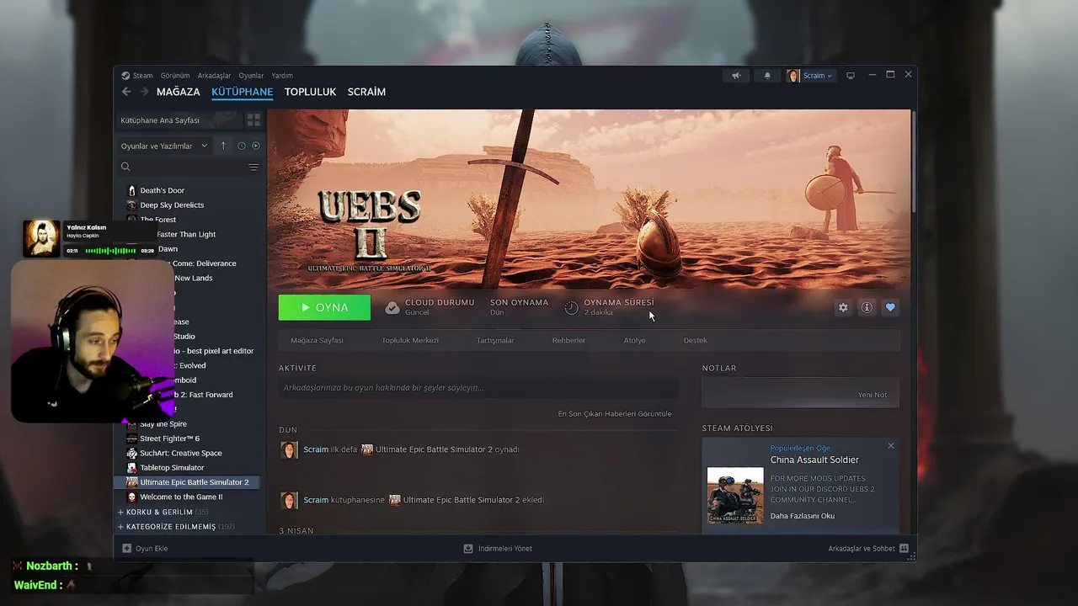The height and width of the screenshot is (606, 1078).
Task: Show game info icon
Action: pos(867,307)
